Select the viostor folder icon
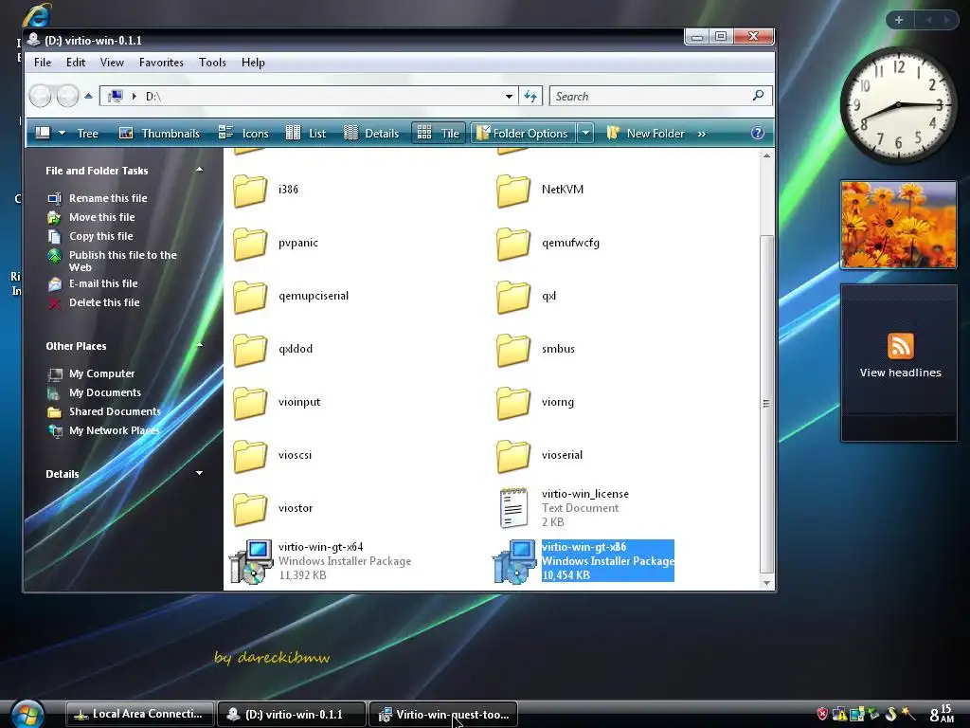 coord(250,509)
